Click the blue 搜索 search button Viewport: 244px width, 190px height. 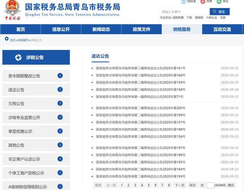pos(220,12)
